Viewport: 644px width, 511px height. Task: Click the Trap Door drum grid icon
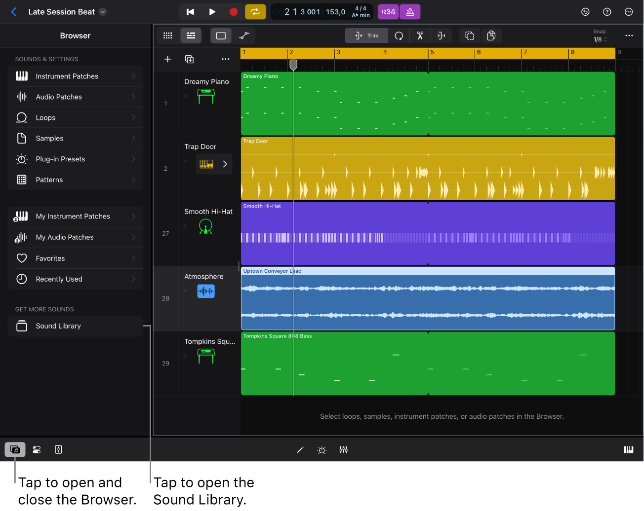[x=206, y=164]
